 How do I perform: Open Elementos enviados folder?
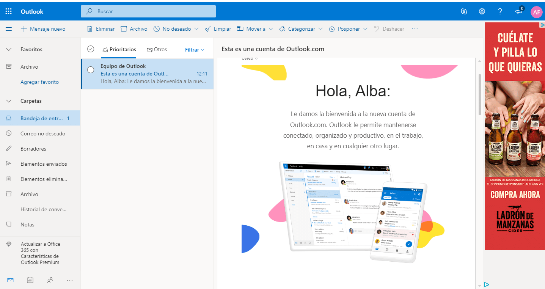[x=40, y=164]
